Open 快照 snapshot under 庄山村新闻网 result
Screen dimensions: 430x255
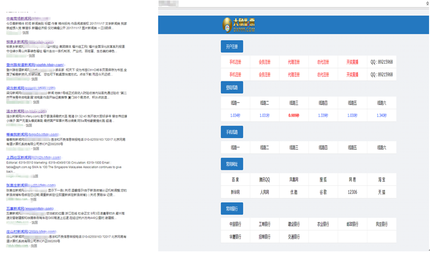[34, 246]
